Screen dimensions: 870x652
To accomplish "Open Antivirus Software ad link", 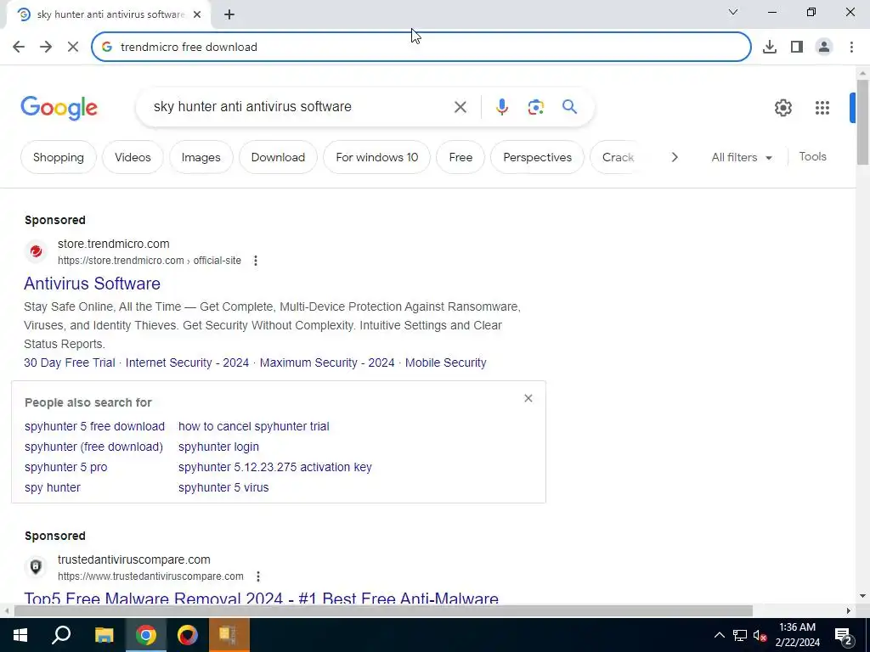I will pyautogui.click(x=92, y=284).
